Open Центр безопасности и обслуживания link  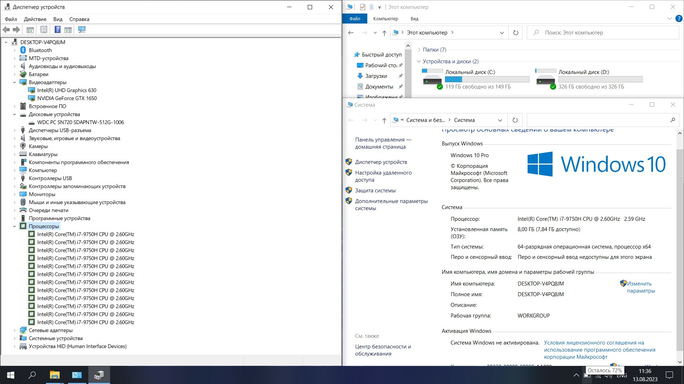click(383, 350)
